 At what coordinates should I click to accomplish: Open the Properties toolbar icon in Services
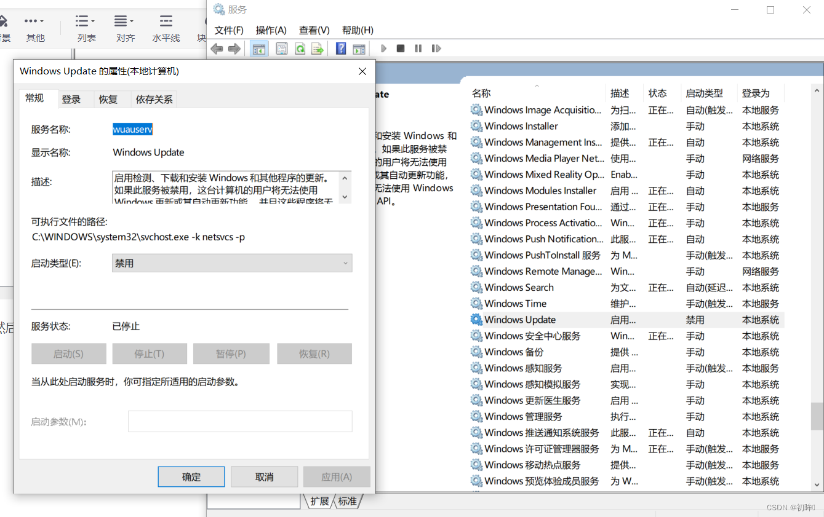[x=282, y=49]
